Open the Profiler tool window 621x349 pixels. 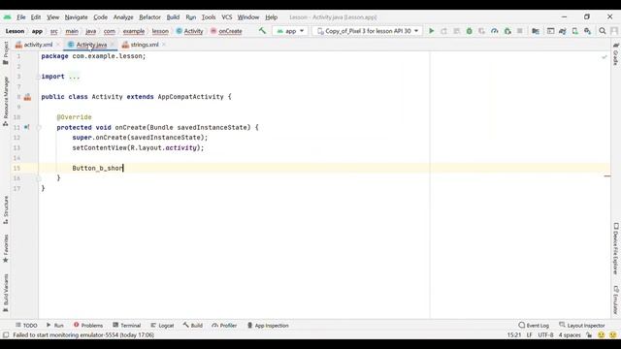coord(224,326)
